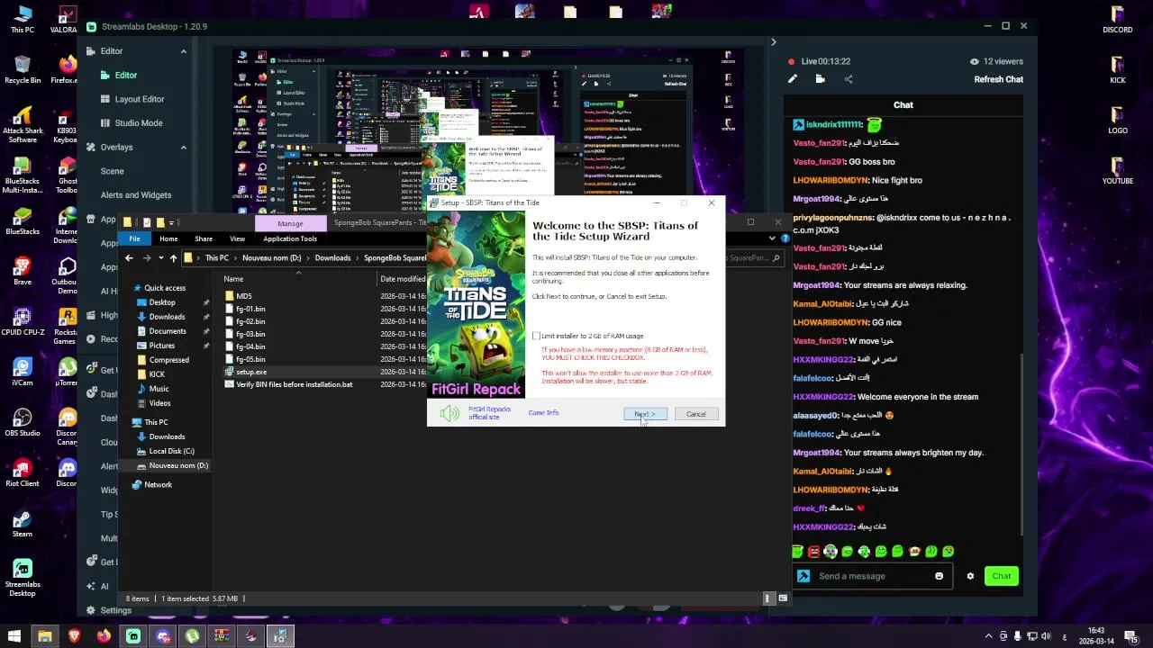Viewport: 1153px width, 648px height.
Task: Open the View ribbon tab
Action: click(237, 238)
